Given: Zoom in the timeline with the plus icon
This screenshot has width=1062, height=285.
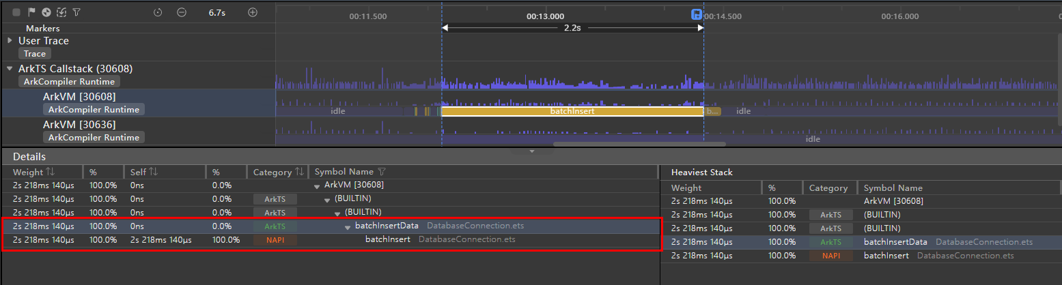Looking at the screenshot, I should 253,12.
